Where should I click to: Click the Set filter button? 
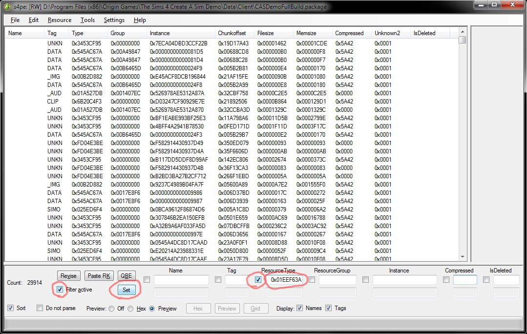(126, 290)
